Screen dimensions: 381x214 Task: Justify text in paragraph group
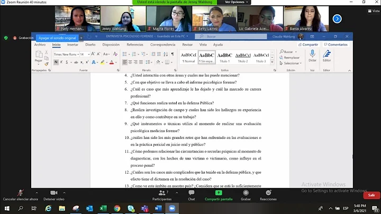click(141, 63)
